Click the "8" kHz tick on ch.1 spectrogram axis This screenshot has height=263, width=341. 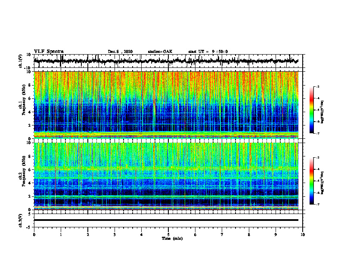30,85
